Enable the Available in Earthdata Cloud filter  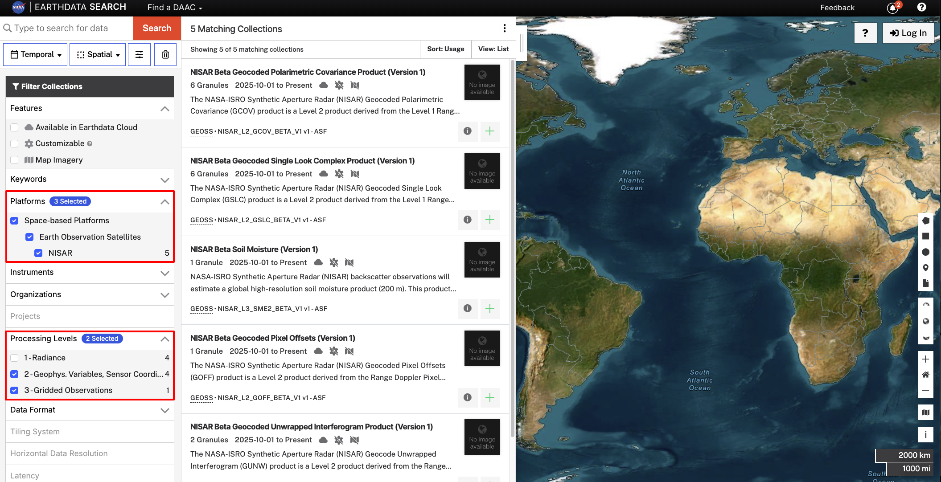pos(14,127)
